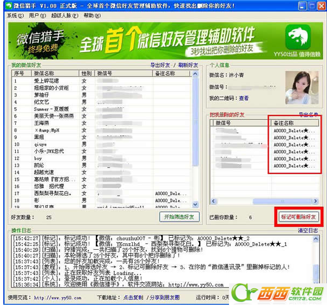This screenshot has width=327, height=305.
Task: Click 微信号 column header in friends list
Action: coord(124,74)
